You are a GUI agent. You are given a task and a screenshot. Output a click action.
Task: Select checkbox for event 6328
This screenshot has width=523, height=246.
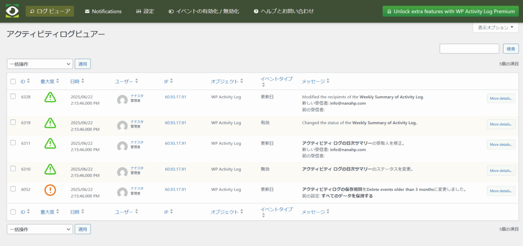pos(13,96)
